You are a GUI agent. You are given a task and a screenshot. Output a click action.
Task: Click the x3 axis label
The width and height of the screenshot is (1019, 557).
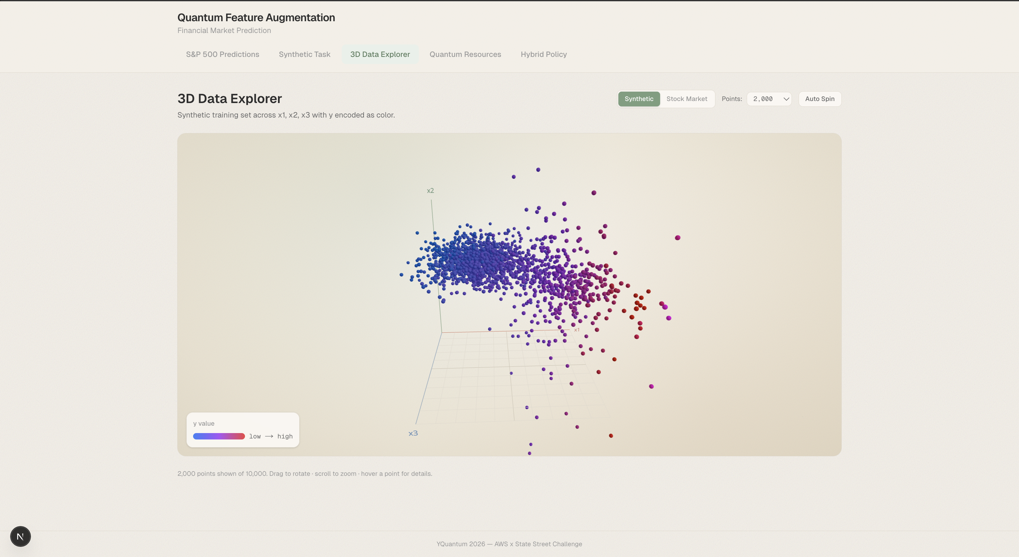coord(413,433)
